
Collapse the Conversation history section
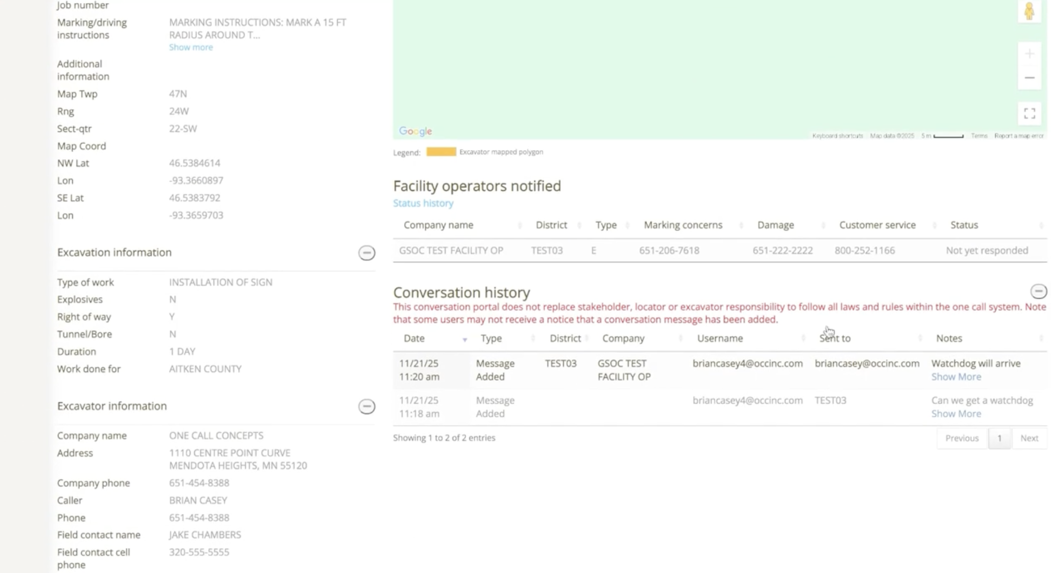click(1038, 292)
